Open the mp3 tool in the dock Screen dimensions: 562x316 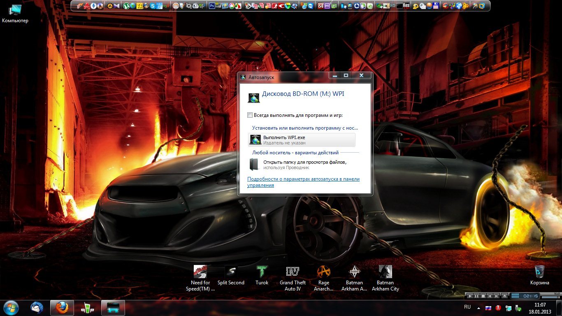pos(202,6)
